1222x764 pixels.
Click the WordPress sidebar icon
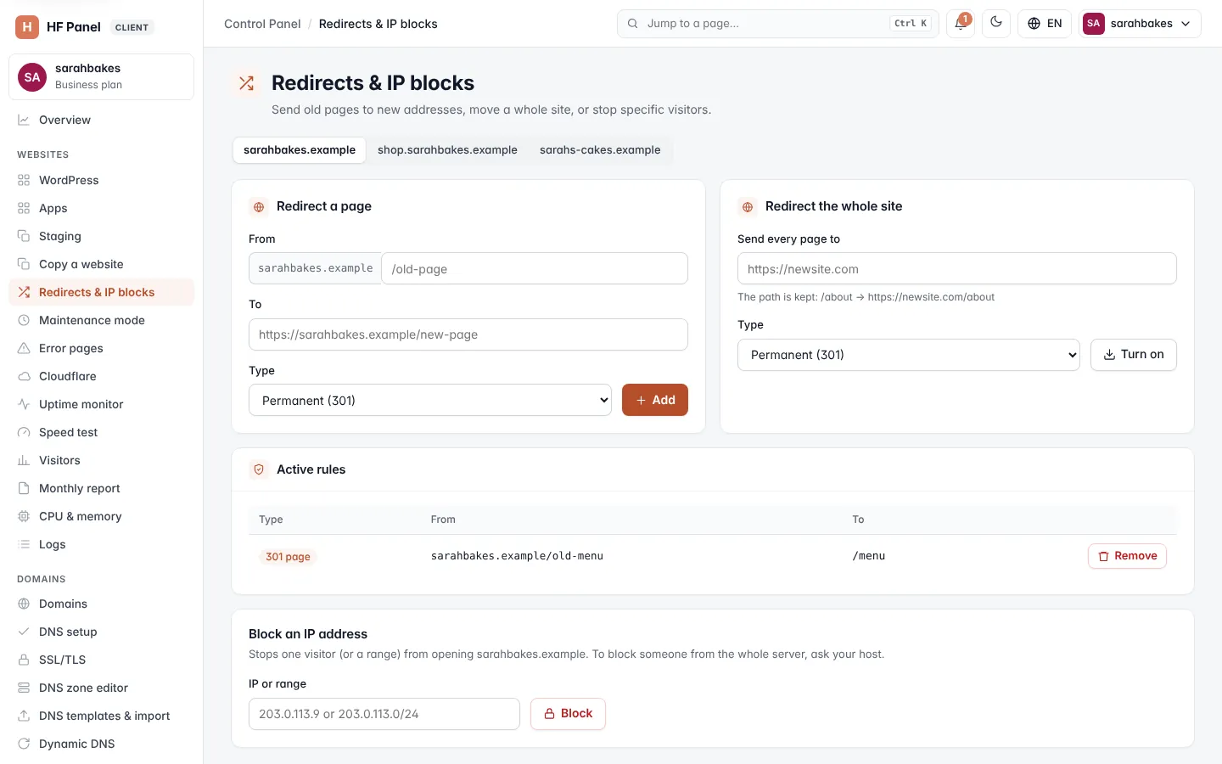pos(24,180)
